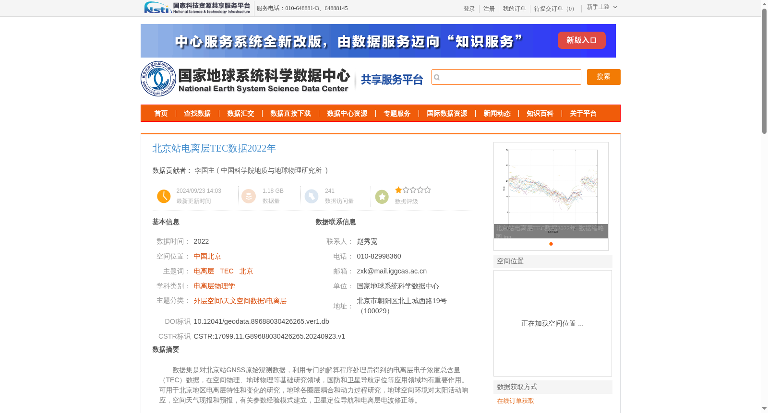Open 待提交订单（0） link

[x=555, y=9]
